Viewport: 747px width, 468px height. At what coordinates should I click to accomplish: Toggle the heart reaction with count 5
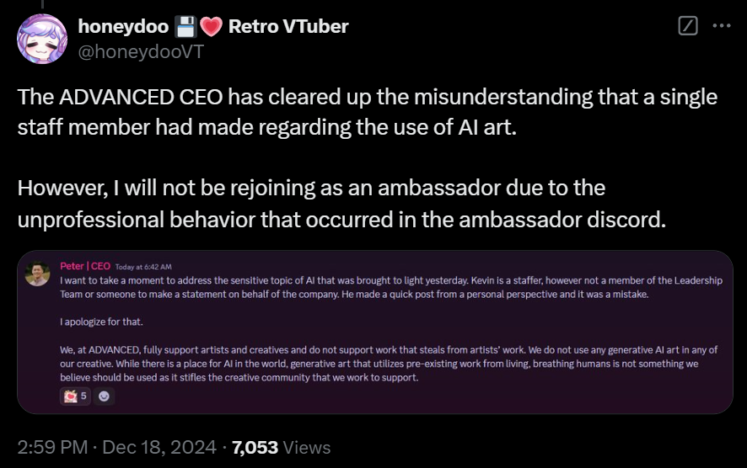click(x=75, y=396)
